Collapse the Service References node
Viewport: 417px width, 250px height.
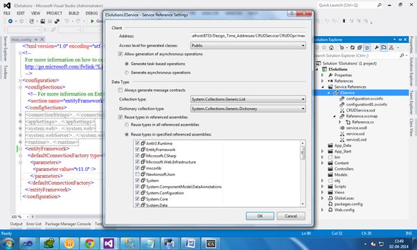click(323, 87)
